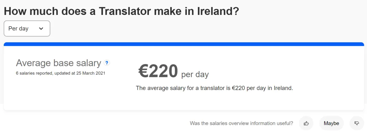The height and width of the screenshot is (136, 367).
Task: Click the large €220 salary figure
Action: pyautogui.click(x=158, y=71)
